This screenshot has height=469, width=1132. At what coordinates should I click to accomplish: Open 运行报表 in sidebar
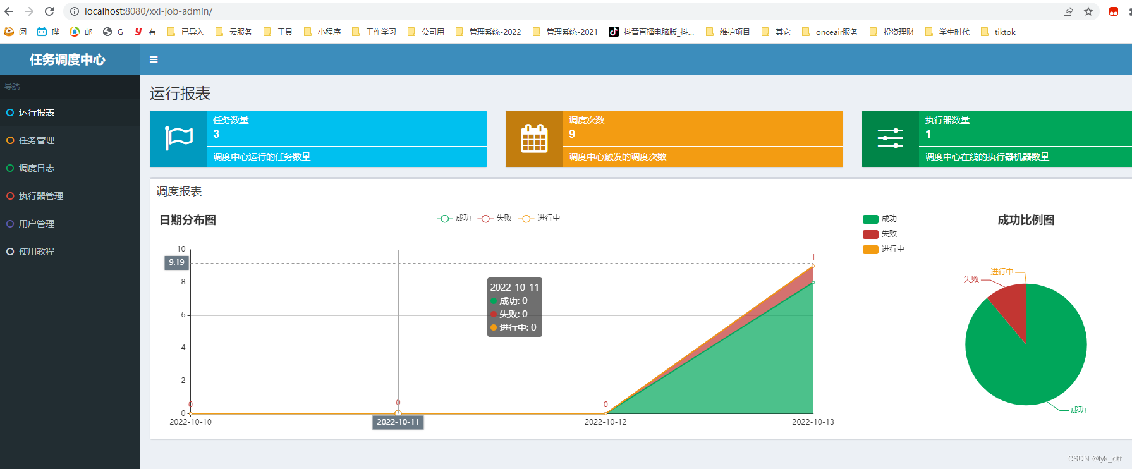coord(70,113)
